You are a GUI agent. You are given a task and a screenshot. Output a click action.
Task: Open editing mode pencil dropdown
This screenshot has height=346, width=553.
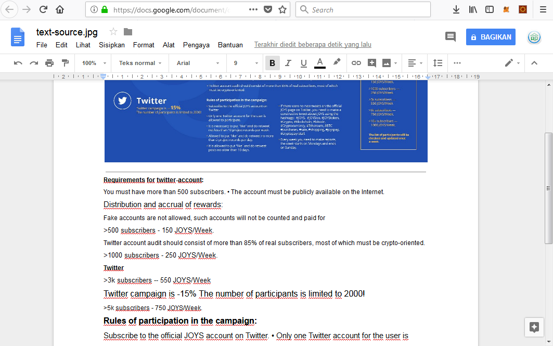tap(512, 63)
